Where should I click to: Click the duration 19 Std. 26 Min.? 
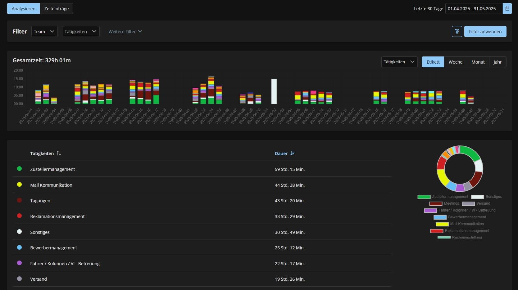pyautogui.click(x=290, y=279)
